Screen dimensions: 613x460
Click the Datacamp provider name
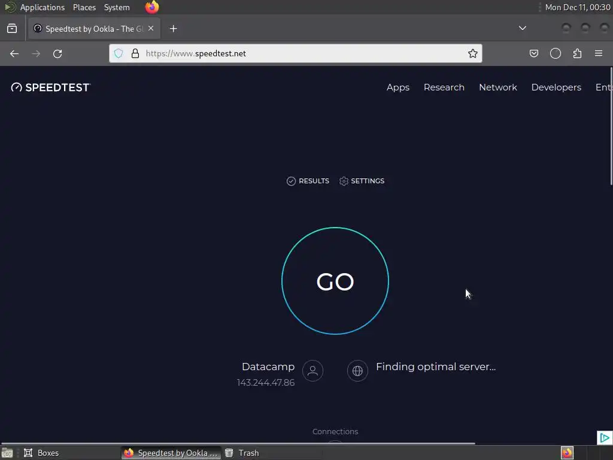[x=268, y=367]
